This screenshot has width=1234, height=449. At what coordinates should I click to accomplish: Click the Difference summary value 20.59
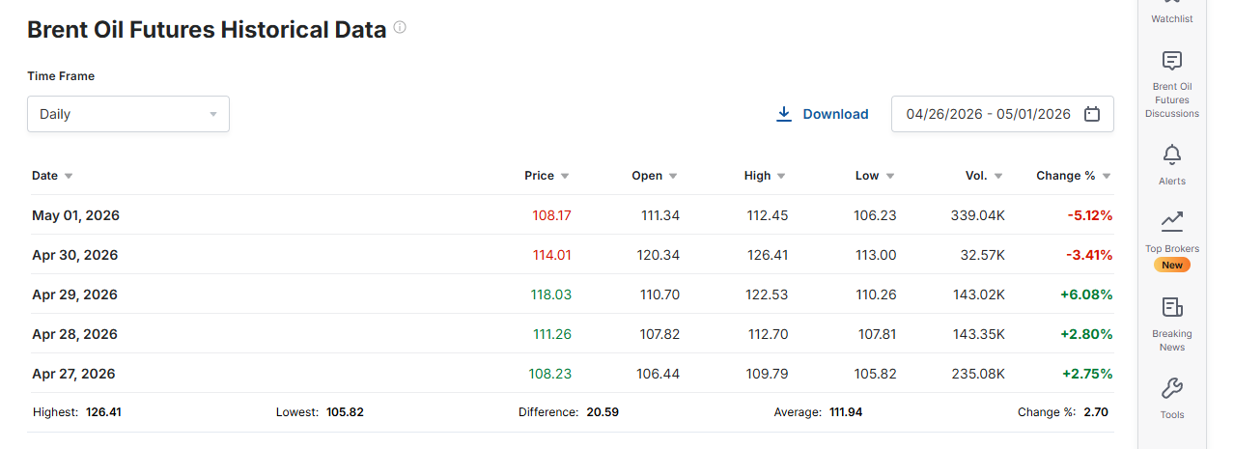pyautogui.click(x=603, y=412)
